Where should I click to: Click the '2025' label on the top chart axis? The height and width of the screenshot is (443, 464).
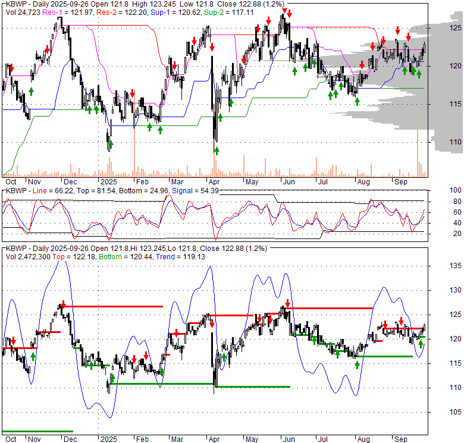point(109,182)
